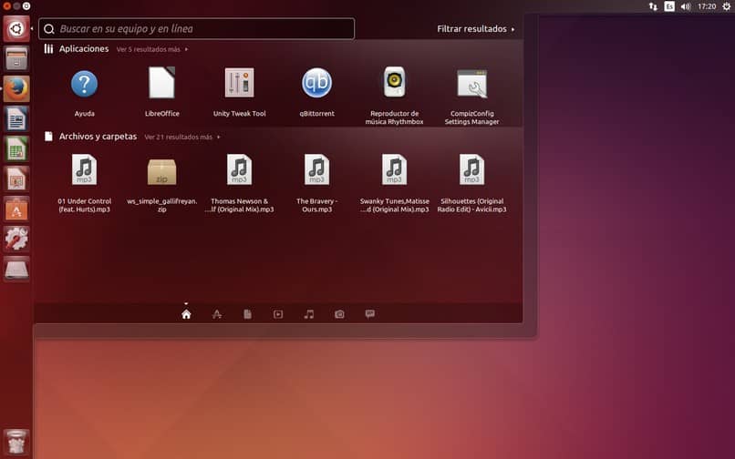Open LibreOffice Calc in launcher
Screen dimensions: 735x459
[16, 149]
